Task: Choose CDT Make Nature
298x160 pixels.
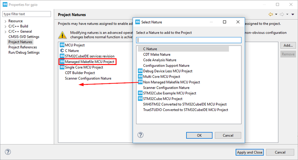Action: click(x=157, y=54)
